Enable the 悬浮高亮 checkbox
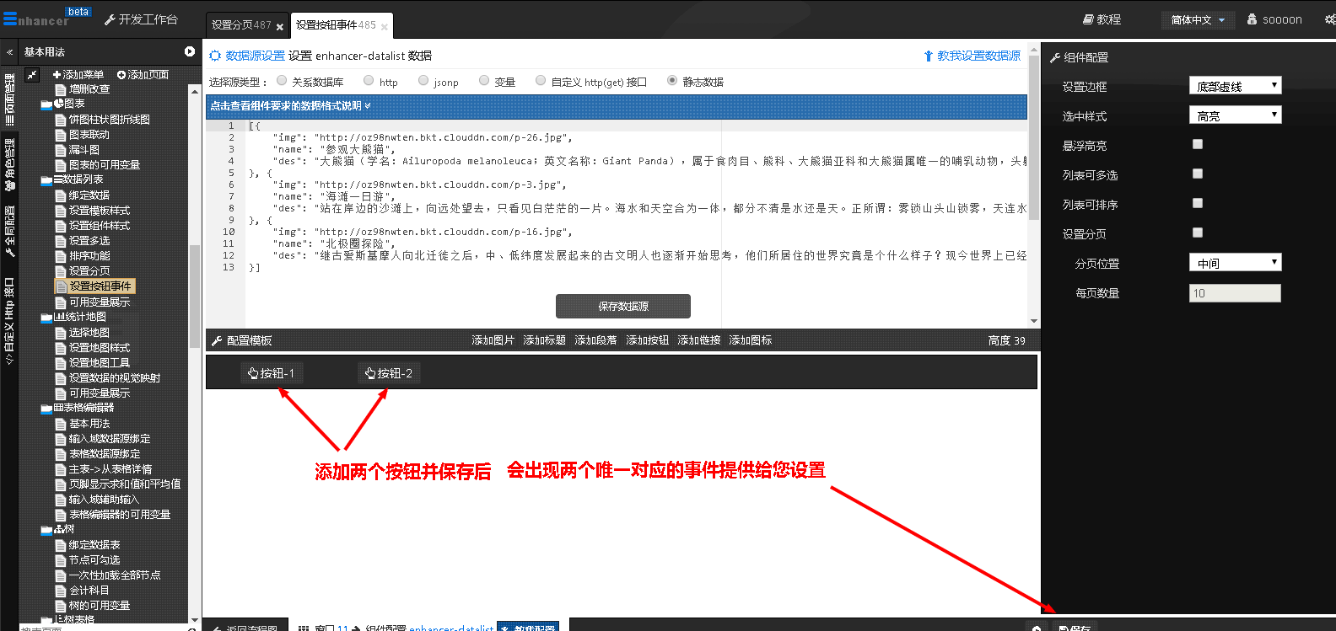 [1198, 144]
